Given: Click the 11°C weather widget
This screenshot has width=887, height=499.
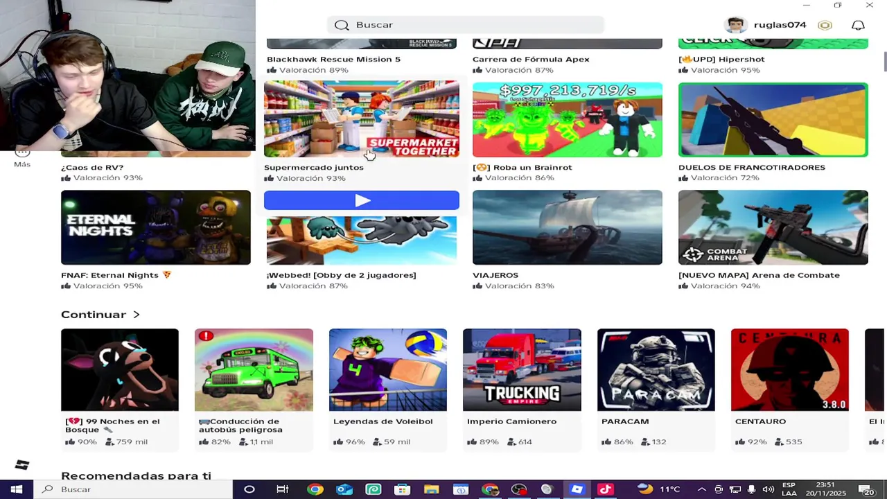Looking at the screenshot, I should 658,489.
